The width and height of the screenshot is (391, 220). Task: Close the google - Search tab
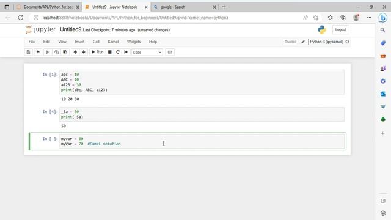(214, 7)
